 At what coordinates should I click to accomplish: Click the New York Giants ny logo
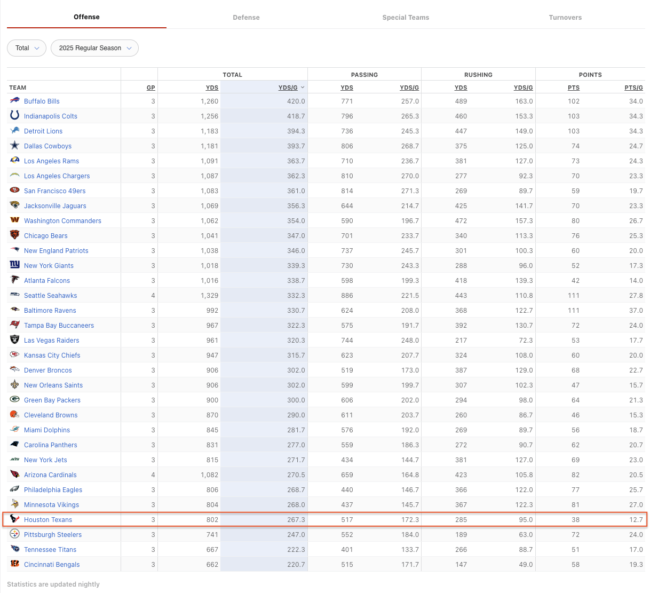tap(15, 265)
